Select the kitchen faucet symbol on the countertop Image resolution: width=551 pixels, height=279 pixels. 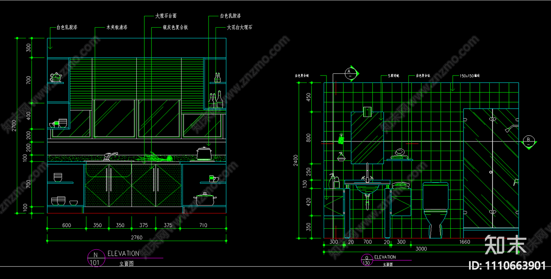point(110,157)
